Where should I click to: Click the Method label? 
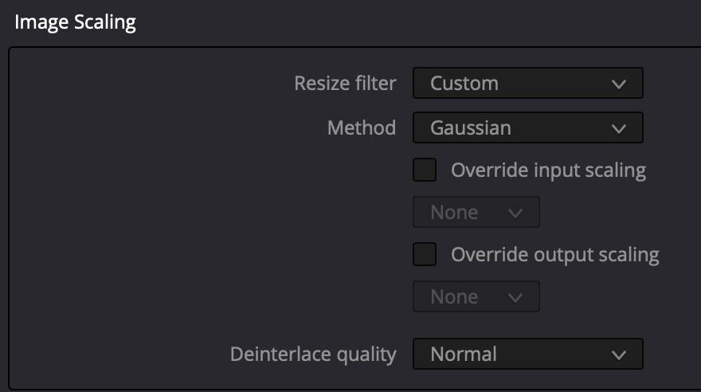coord(362,127)
